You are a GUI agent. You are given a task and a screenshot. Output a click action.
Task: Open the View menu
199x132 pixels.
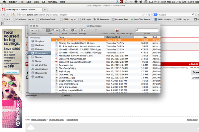(x=36, y=2)
